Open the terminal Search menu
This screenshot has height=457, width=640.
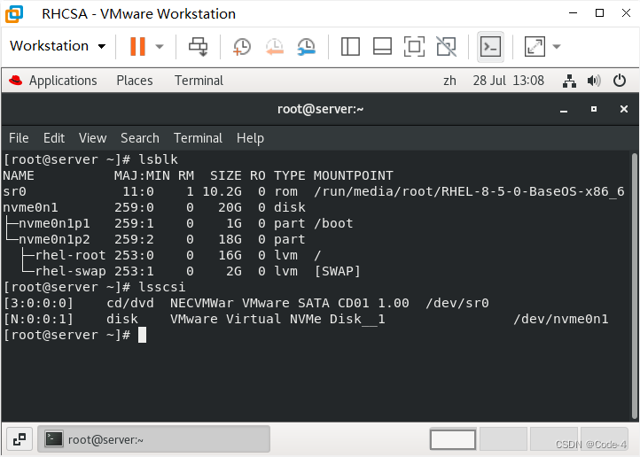pyautogui.click(x=139, y=138)
